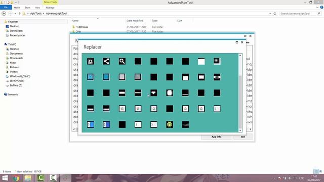This screenshot has width=324, height=182.
Task: Open Network in navigation pane
Action: pos(13,95)
